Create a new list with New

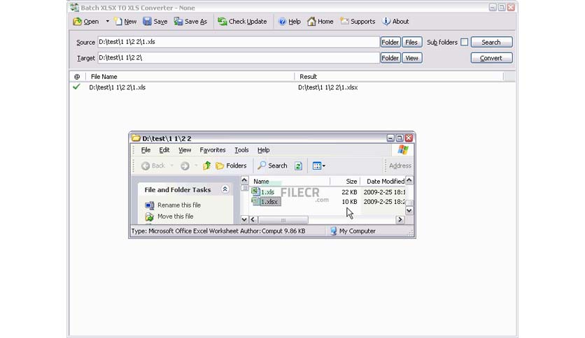(125, 21)
